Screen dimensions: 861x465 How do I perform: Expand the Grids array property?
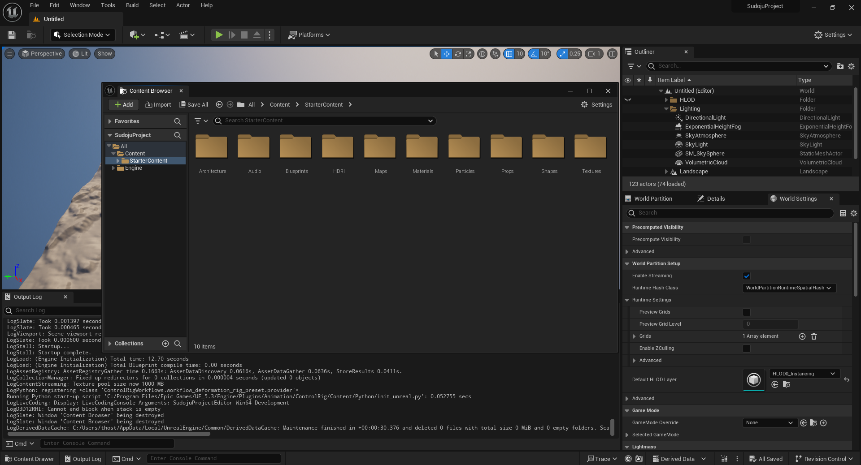coord(634,336)
